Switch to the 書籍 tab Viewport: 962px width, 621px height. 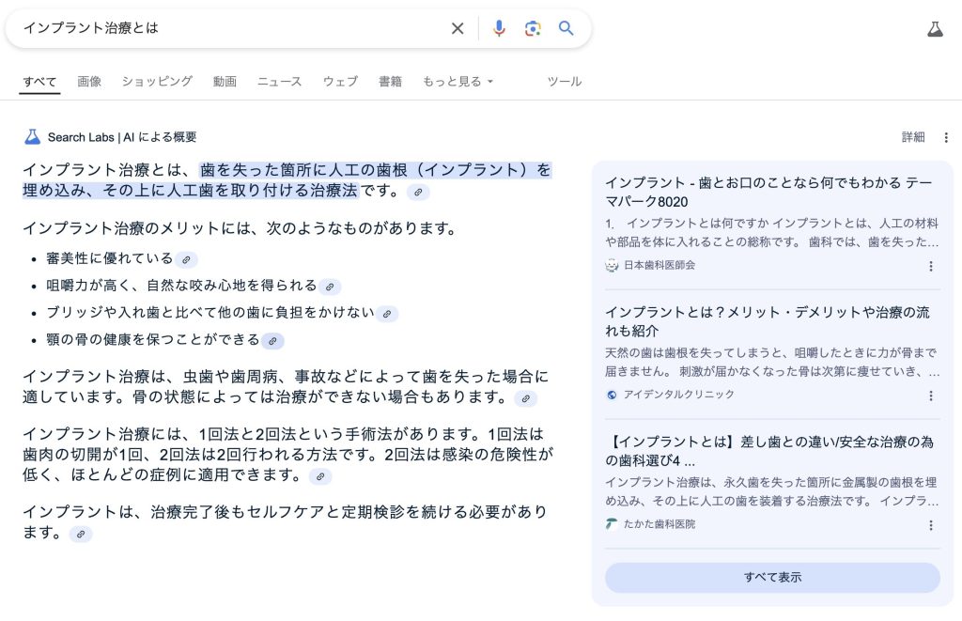(x=390, y=82)
